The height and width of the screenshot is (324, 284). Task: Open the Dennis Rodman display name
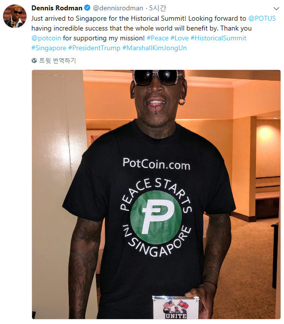[57, 8]
